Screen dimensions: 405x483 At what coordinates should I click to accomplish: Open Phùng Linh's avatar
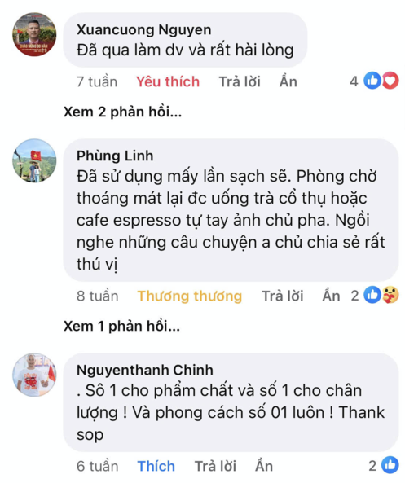point(34,160)
